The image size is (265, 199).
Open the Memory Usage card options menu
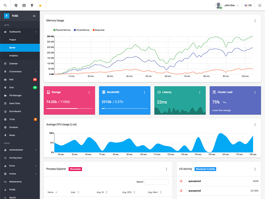[255, 21]
